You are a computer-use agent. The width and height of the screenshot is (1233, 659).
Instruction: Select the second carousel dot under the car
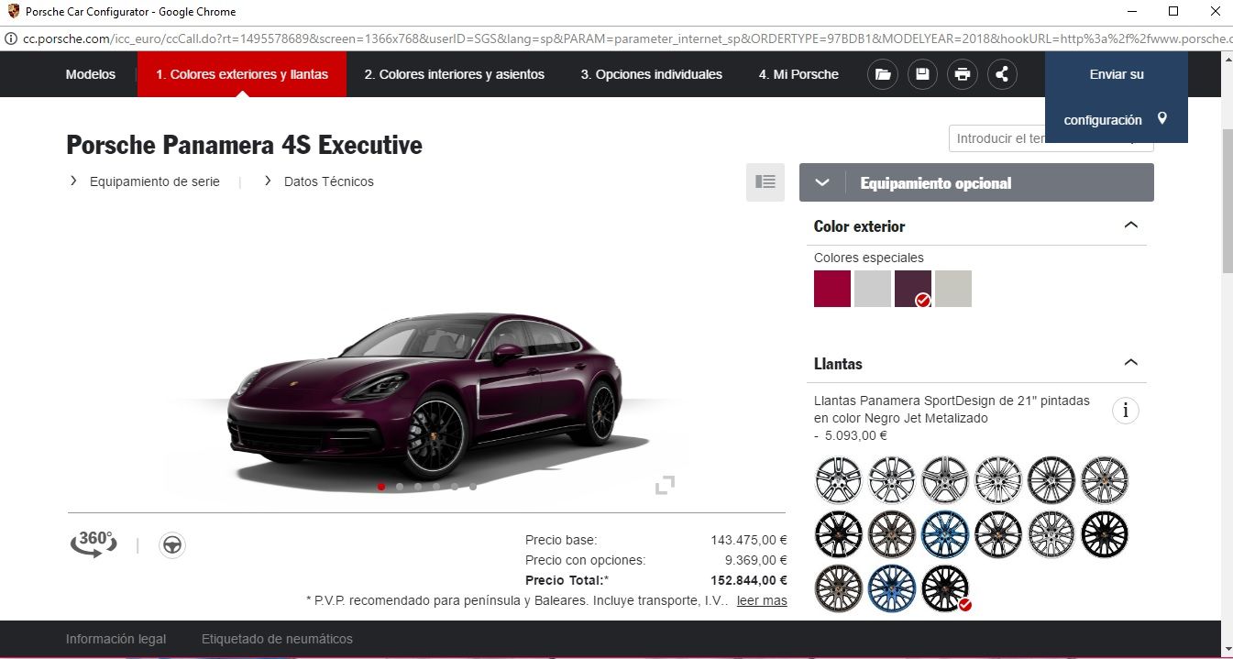(x=400, y=487)
